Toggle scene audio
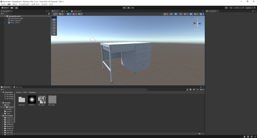The image size is (257, 138). click(x=181, y=14)
